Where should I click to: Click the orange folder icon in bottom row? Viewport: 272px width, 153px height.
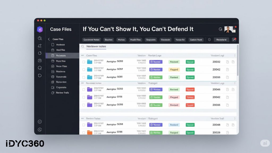pos(90,132)
